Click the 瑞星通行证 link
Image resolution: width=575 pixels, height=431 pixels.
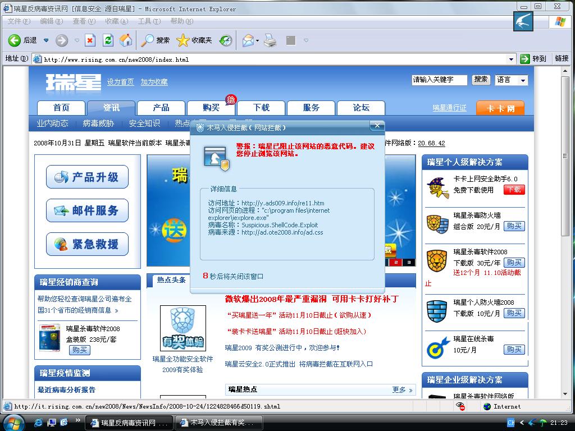[450, 108]
